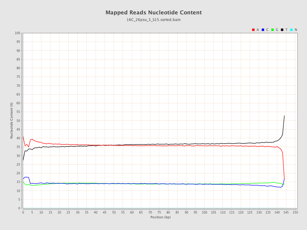Click the 50 tick on the y-axis
The image size is (307, 230).
[18, 121]
